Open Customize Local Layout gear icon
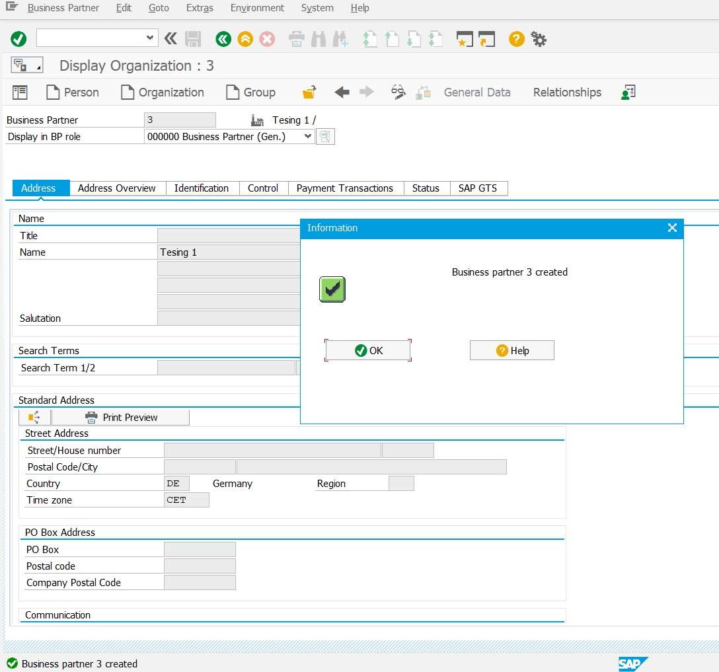The height and width of the screenshot is (672, 719). (539, 39)
